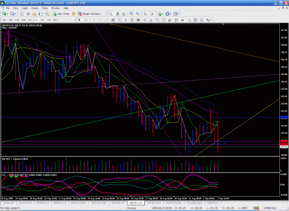Open the View menu
The image size is (289, 211).
(x=15, y=8)
